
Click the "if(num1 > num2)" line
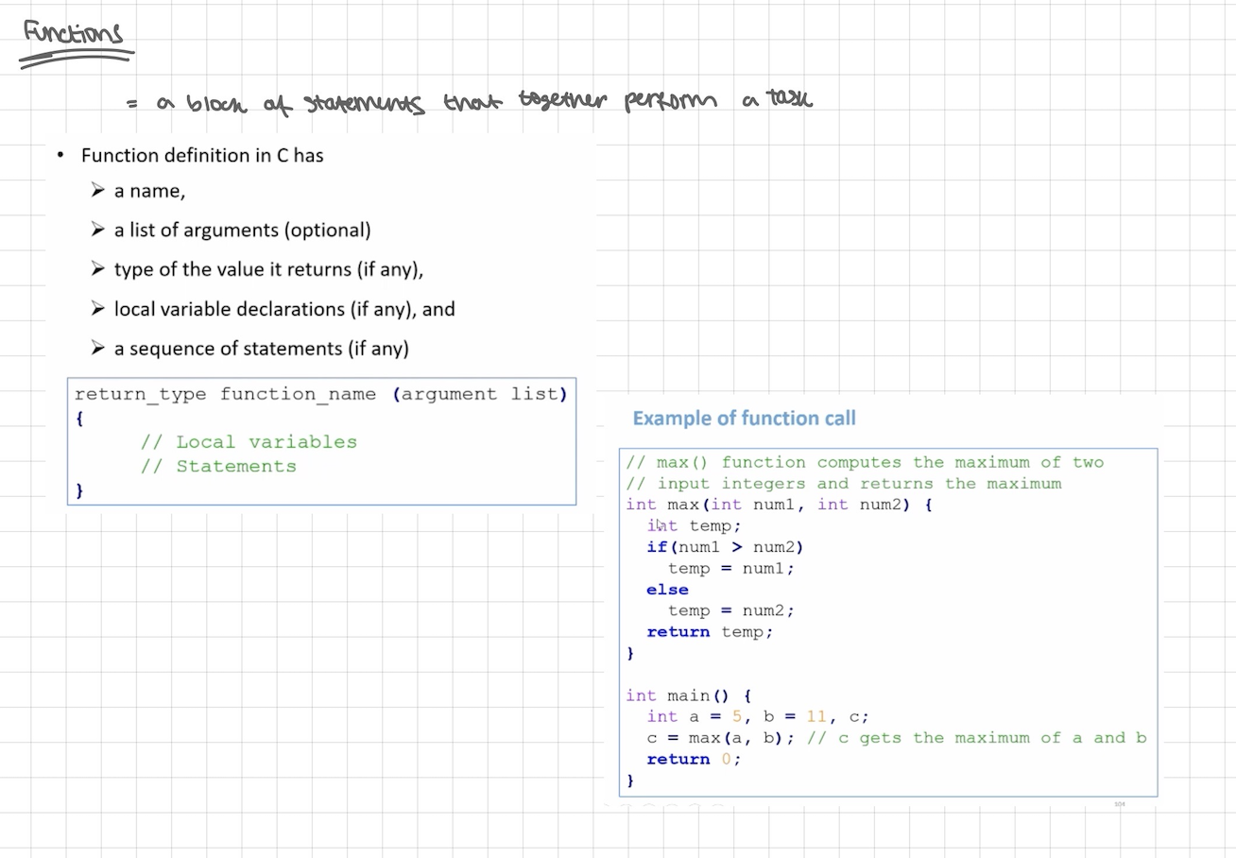click(725, 547)
